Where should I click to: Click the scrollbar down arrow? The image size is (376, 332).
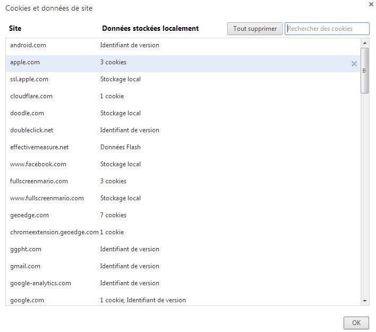click(364, 301)
